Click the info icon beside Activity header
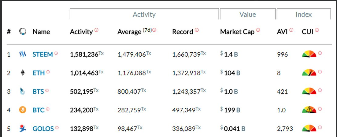Image resolution: width=337 pixels, height=137 pixels. point(96,30)
